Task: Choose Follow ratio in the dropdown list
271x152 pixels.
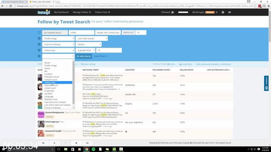Action: point(57,82)
